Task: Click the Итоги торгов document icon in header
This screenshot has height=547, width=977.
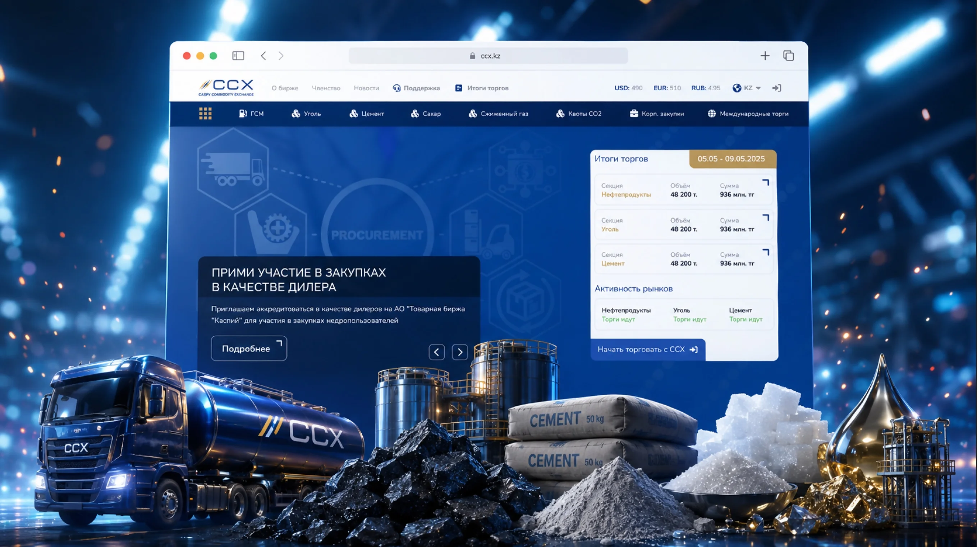Action: 459,88
